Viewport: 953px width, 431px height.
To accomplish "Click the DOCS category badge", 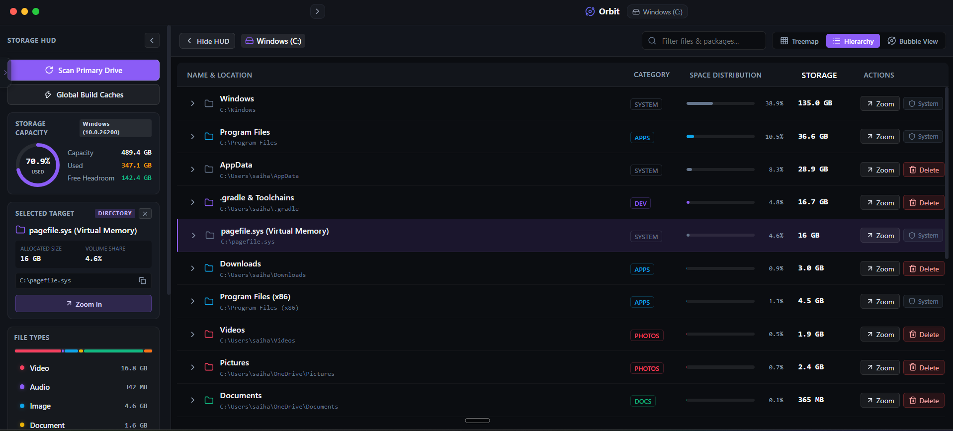I will (643, 401).
